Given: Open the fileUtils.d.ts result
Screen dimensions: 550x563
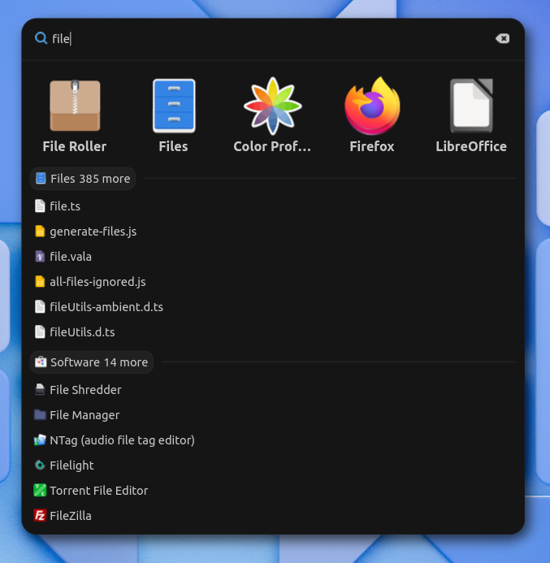Looking at the screenshot, I should point(273,331).
